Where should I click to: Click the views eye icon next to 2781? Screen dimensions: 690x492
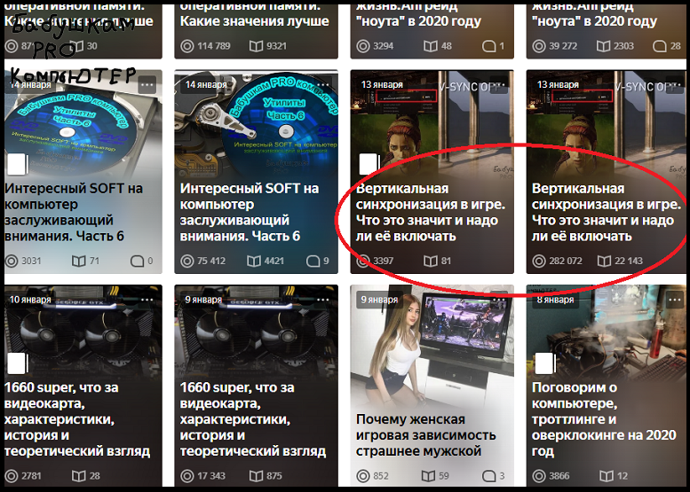(x=12, y=476)
